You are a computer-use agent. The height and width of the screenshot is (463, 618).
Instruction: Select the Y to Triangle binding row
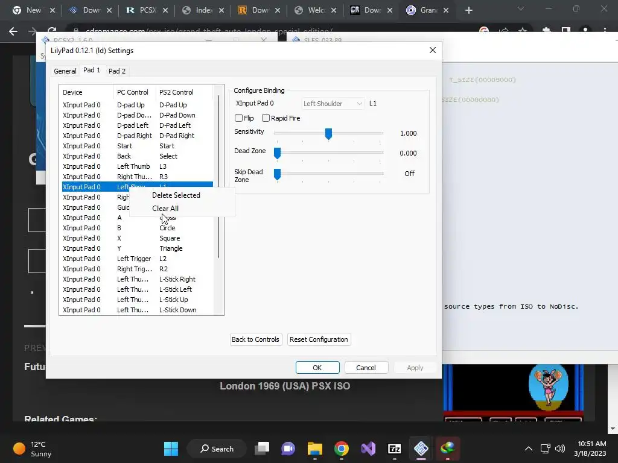[137, 248]
